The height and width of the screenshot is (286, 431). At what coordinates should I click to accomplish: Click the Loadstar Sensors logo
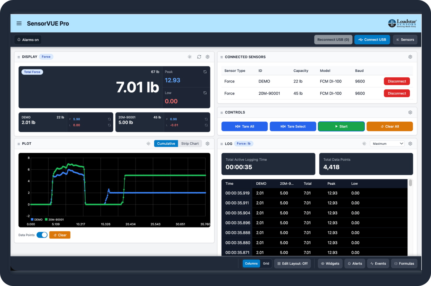[x=402, y=23]
